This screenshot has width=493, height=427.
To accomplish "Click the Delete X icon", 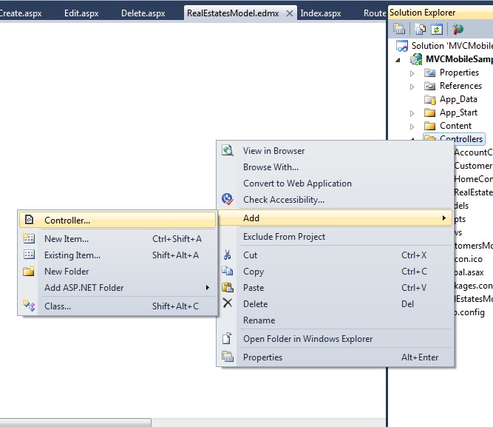I will (227, 303).
